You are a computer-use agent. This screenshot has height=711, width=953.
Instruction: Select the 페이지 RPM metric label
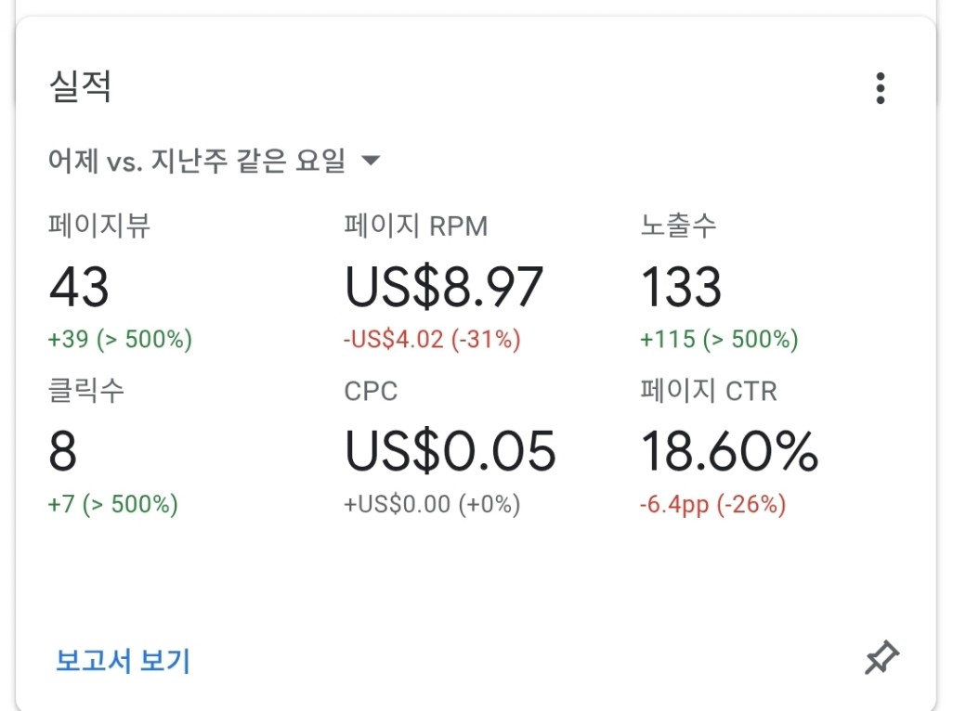(416, 226)
